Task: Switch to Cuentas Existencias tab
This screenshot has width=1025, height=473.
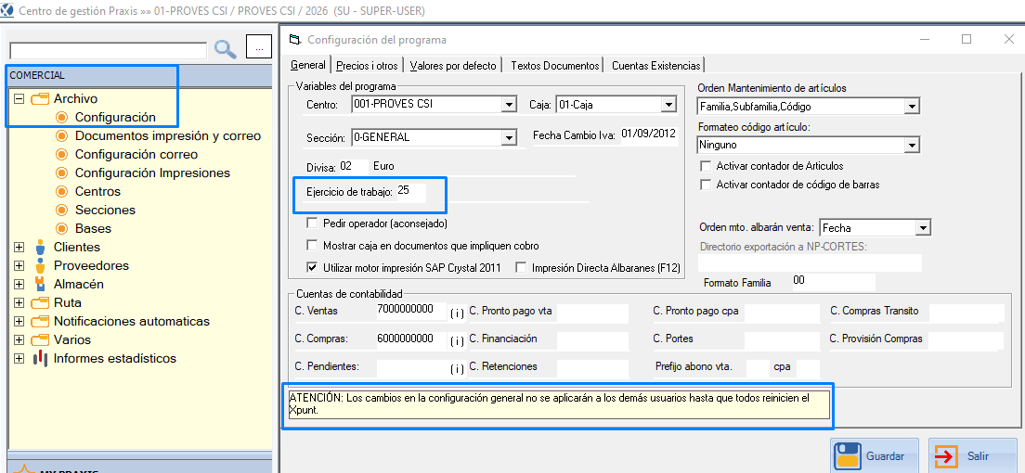Action: pyautogui.click(x=656, y=65)
